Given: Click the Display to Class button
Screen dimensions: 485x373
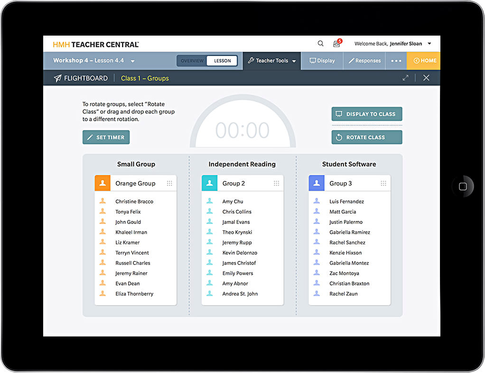Looking at the screenshot, I should 366,114.
